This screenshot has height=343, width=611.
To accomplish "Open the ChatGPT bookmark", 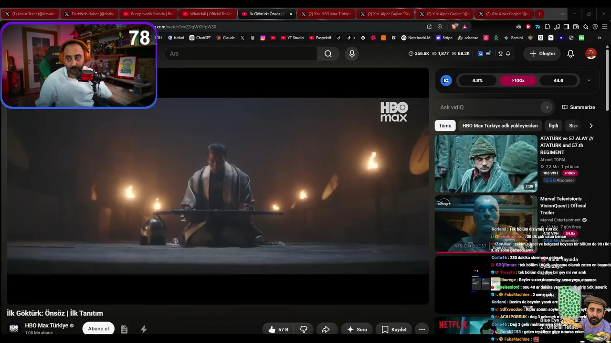I will point(200,38).
